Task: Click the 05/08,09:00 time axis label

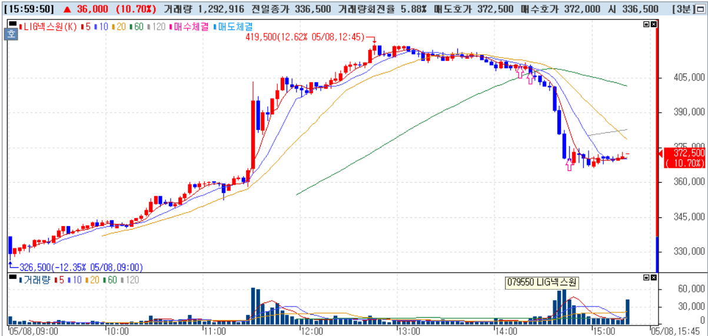Action: tap(32, 331)
